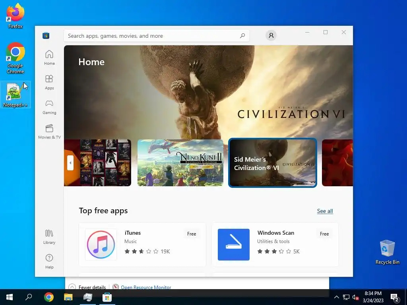Select the movie posters collection thumbnail
407x305 pixels.
click(x=98, y=163)
